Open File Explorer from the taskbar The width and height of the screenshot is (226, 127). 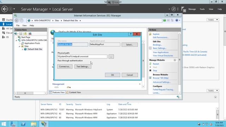pyautogui.click(x=34, y=124)
